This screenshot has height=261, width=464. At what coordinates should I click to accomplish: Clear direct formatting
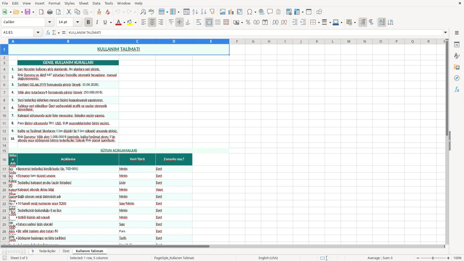click(x=107, y=12)
